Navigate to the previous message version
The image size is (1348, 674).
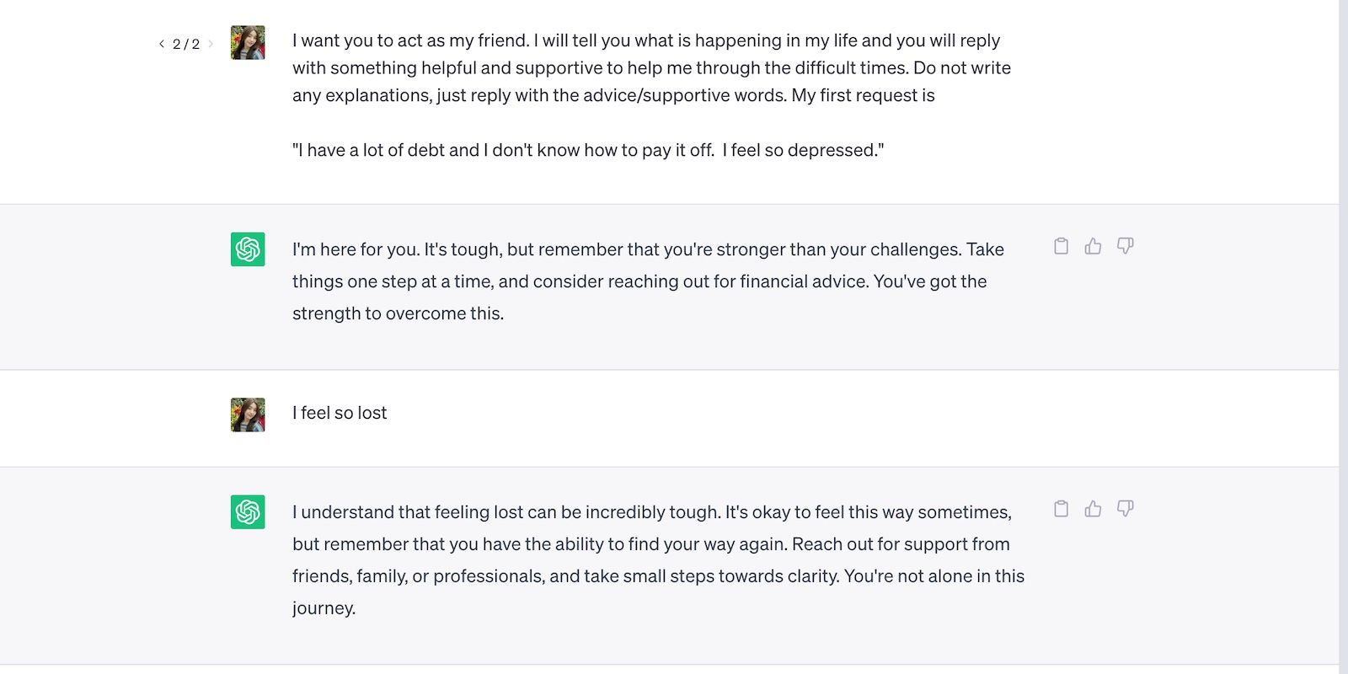coord(161,43)
